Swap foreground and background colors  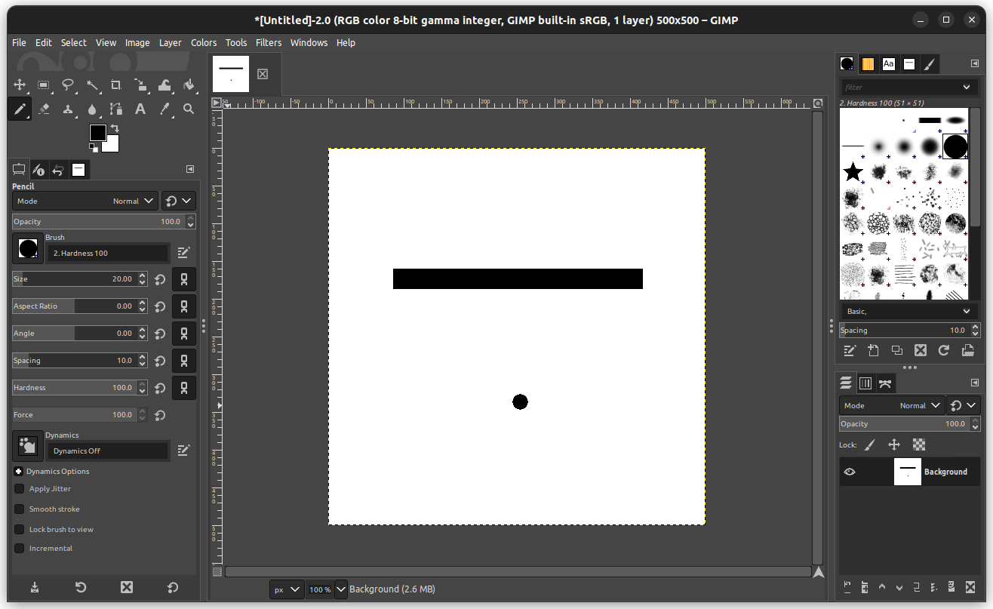point(115,128)
